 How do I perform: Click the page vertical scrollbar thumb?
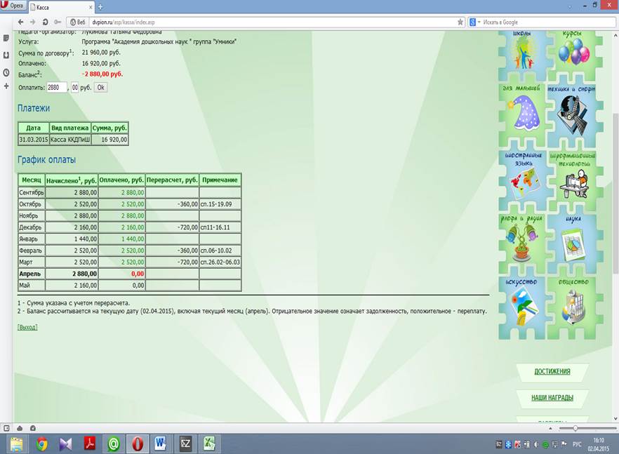pyautogui.click(x=615, y=194)
